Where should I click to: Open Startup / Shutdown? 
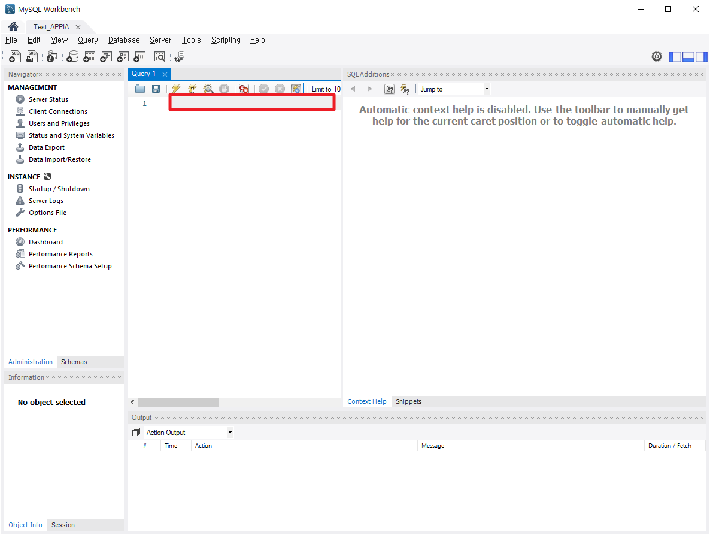click(x=59, y=189)
